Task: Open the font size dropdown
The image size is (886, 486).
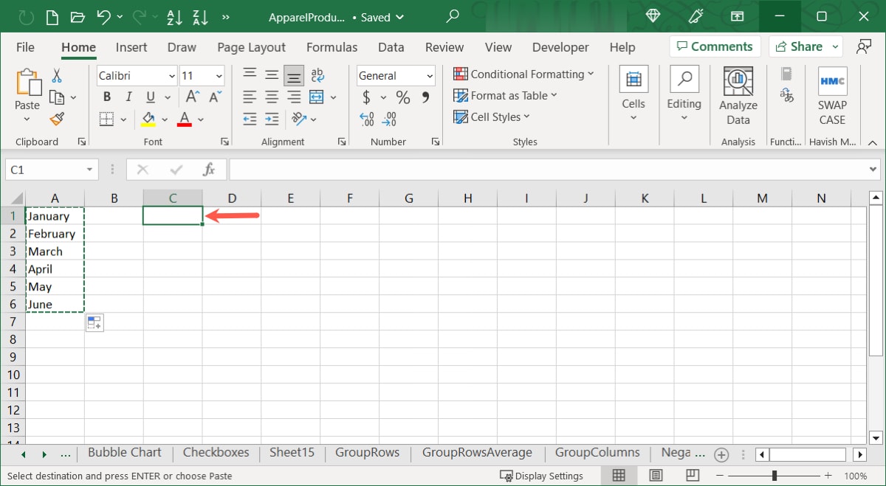Action: 219,75
